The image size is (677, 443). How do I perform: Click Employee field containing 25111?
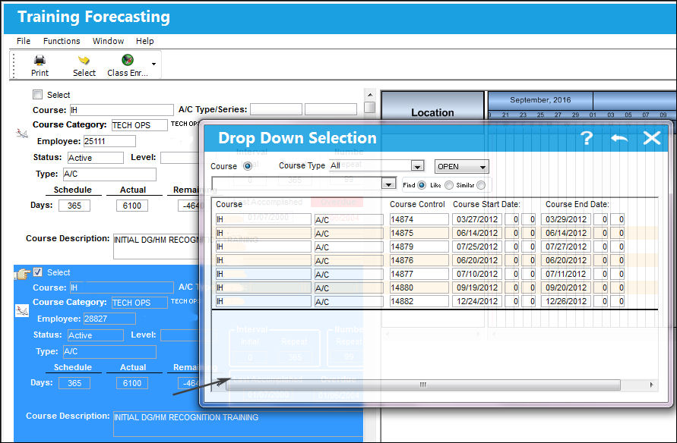(x=109, y=141)
